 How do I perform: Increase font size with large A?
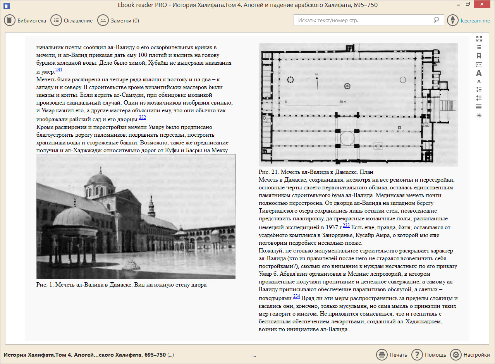479,73
